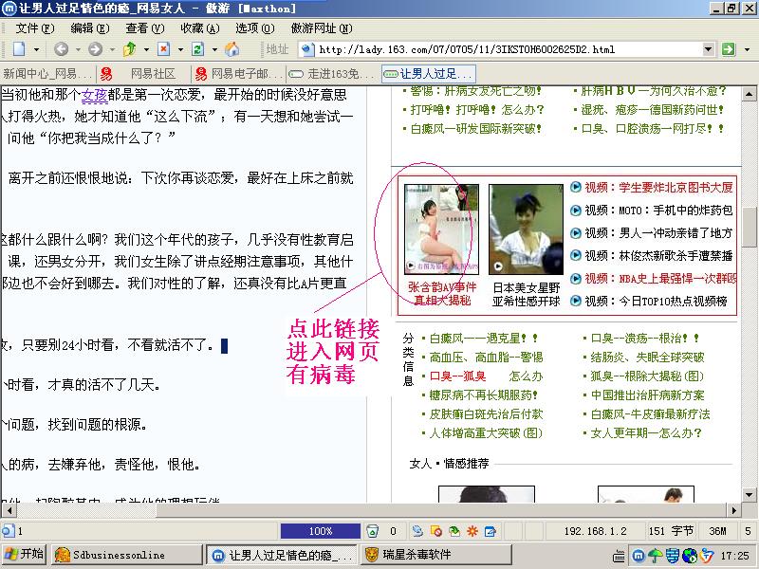Open the link 白癜风—研发国际新突破

(475, 128)
